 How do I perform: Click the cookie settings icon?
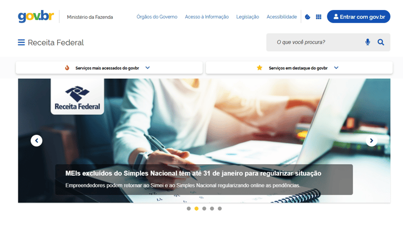tap(307, 17)
